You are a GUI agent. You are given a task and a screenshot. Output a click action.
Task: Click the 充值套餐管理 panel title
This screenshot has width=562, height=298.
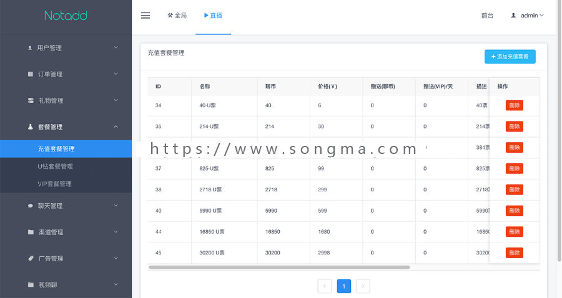pos(166,52)
